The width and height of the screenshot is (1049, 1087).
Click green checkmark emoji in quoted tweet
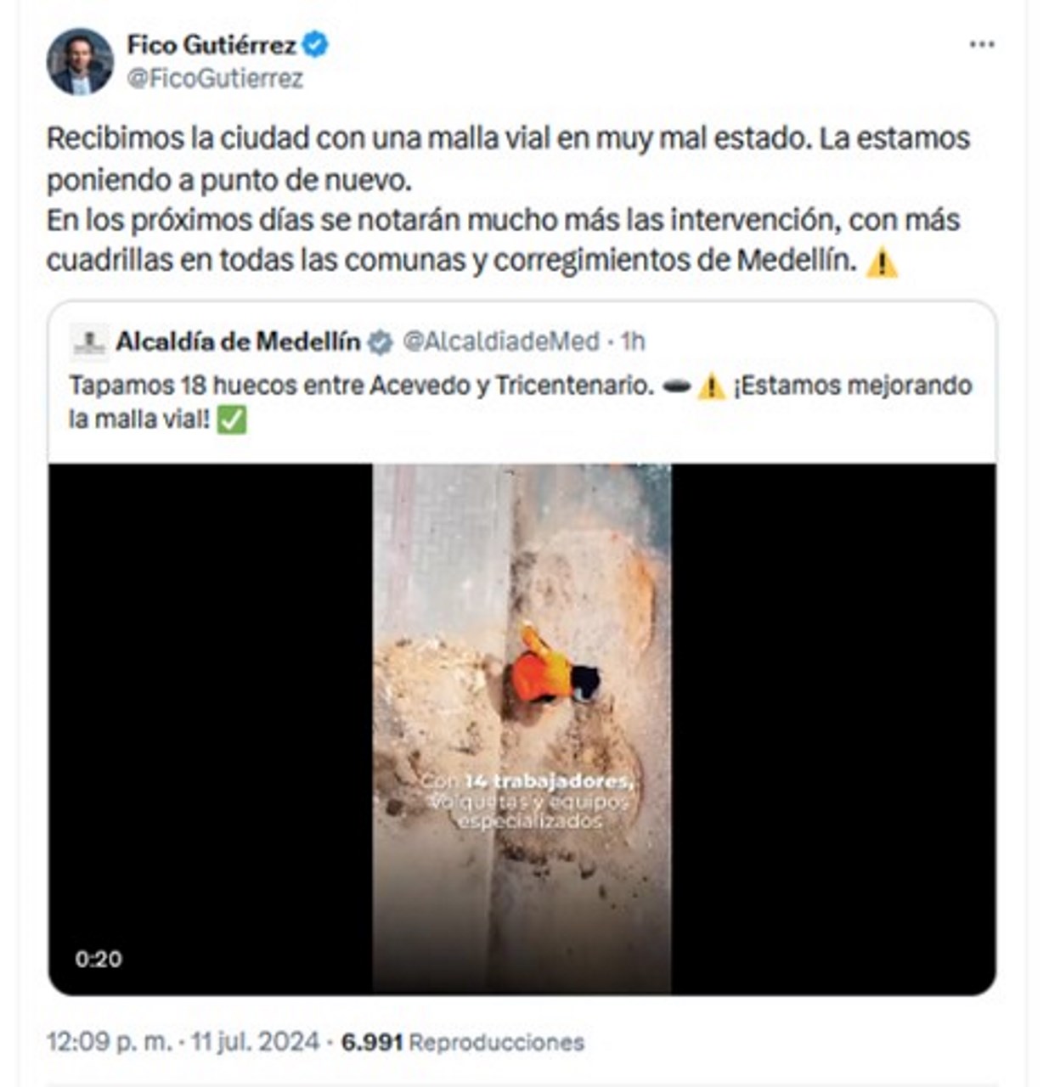pyautogui.click(x=232, y=420)
